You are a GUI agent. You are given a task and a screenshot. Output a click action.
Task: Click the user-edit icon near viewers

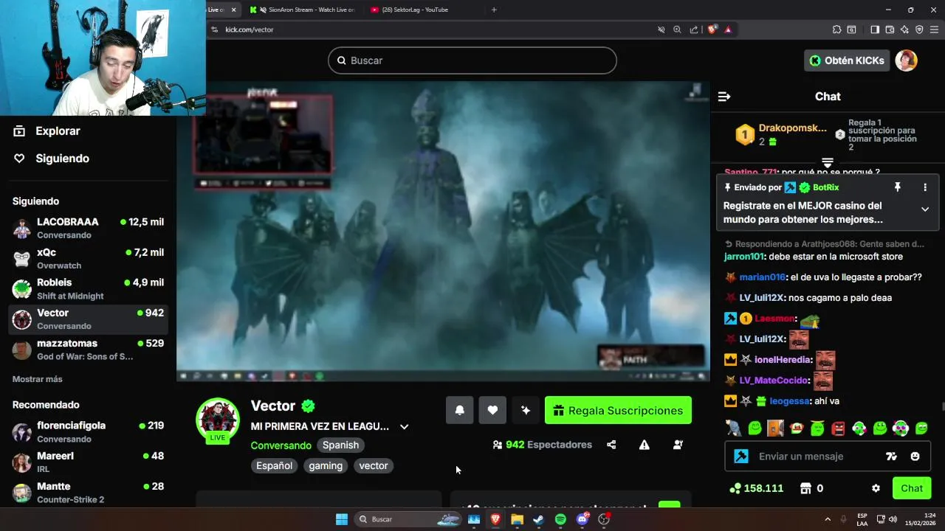[678, 445]
